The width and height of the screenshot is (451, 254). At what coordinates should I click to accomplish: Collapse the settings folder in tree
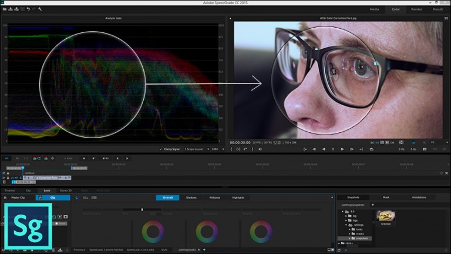click(x=346, y=225)
